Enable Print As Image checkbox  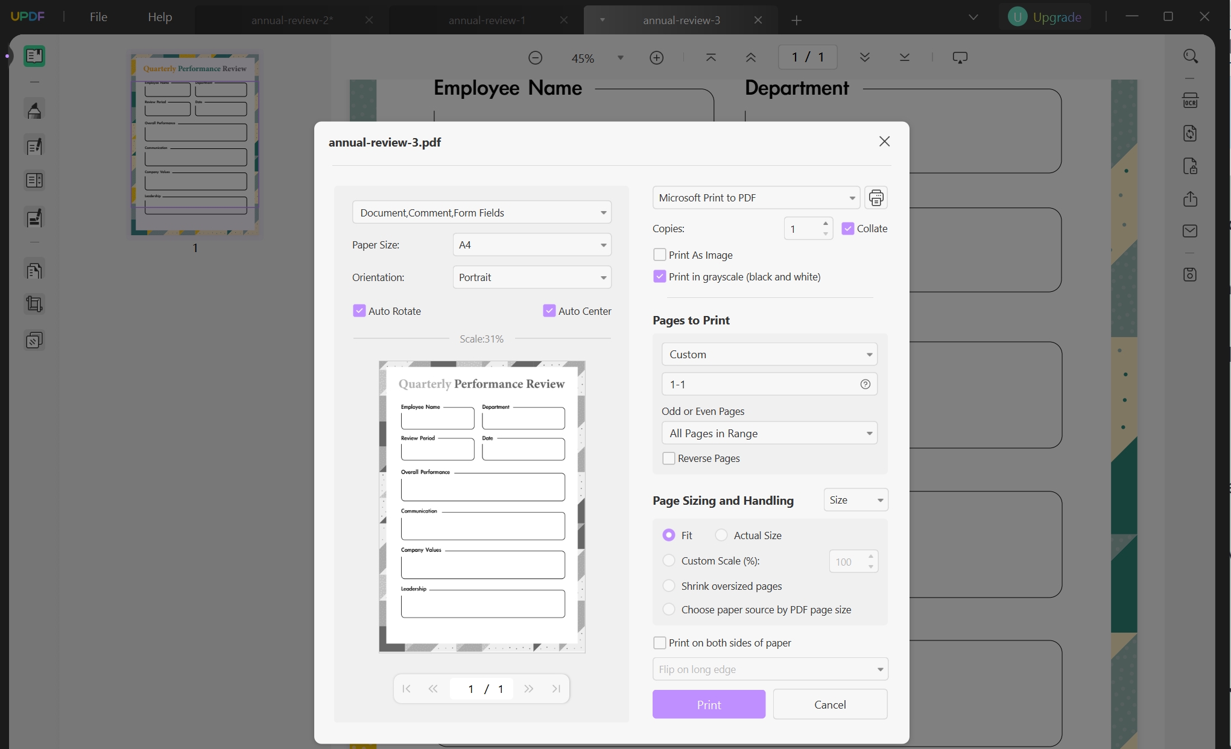pyautogui.click(x=660, y=255)
